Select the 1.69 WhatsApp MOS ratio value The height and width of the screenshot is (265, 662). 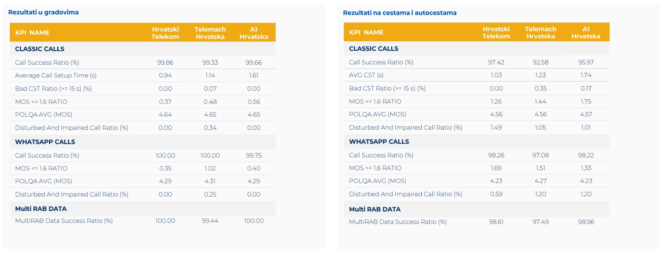(x=496, y=168)
